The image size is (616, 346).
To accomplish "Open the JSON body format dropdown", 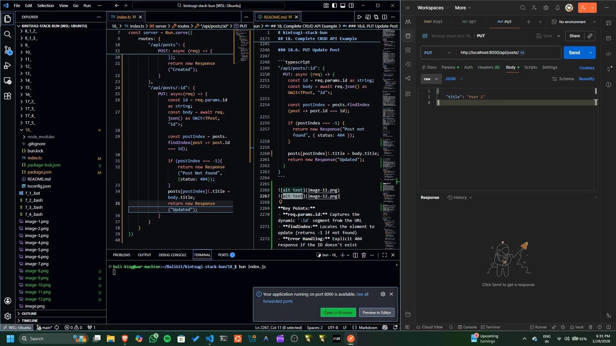I will [x=454, y=79].
